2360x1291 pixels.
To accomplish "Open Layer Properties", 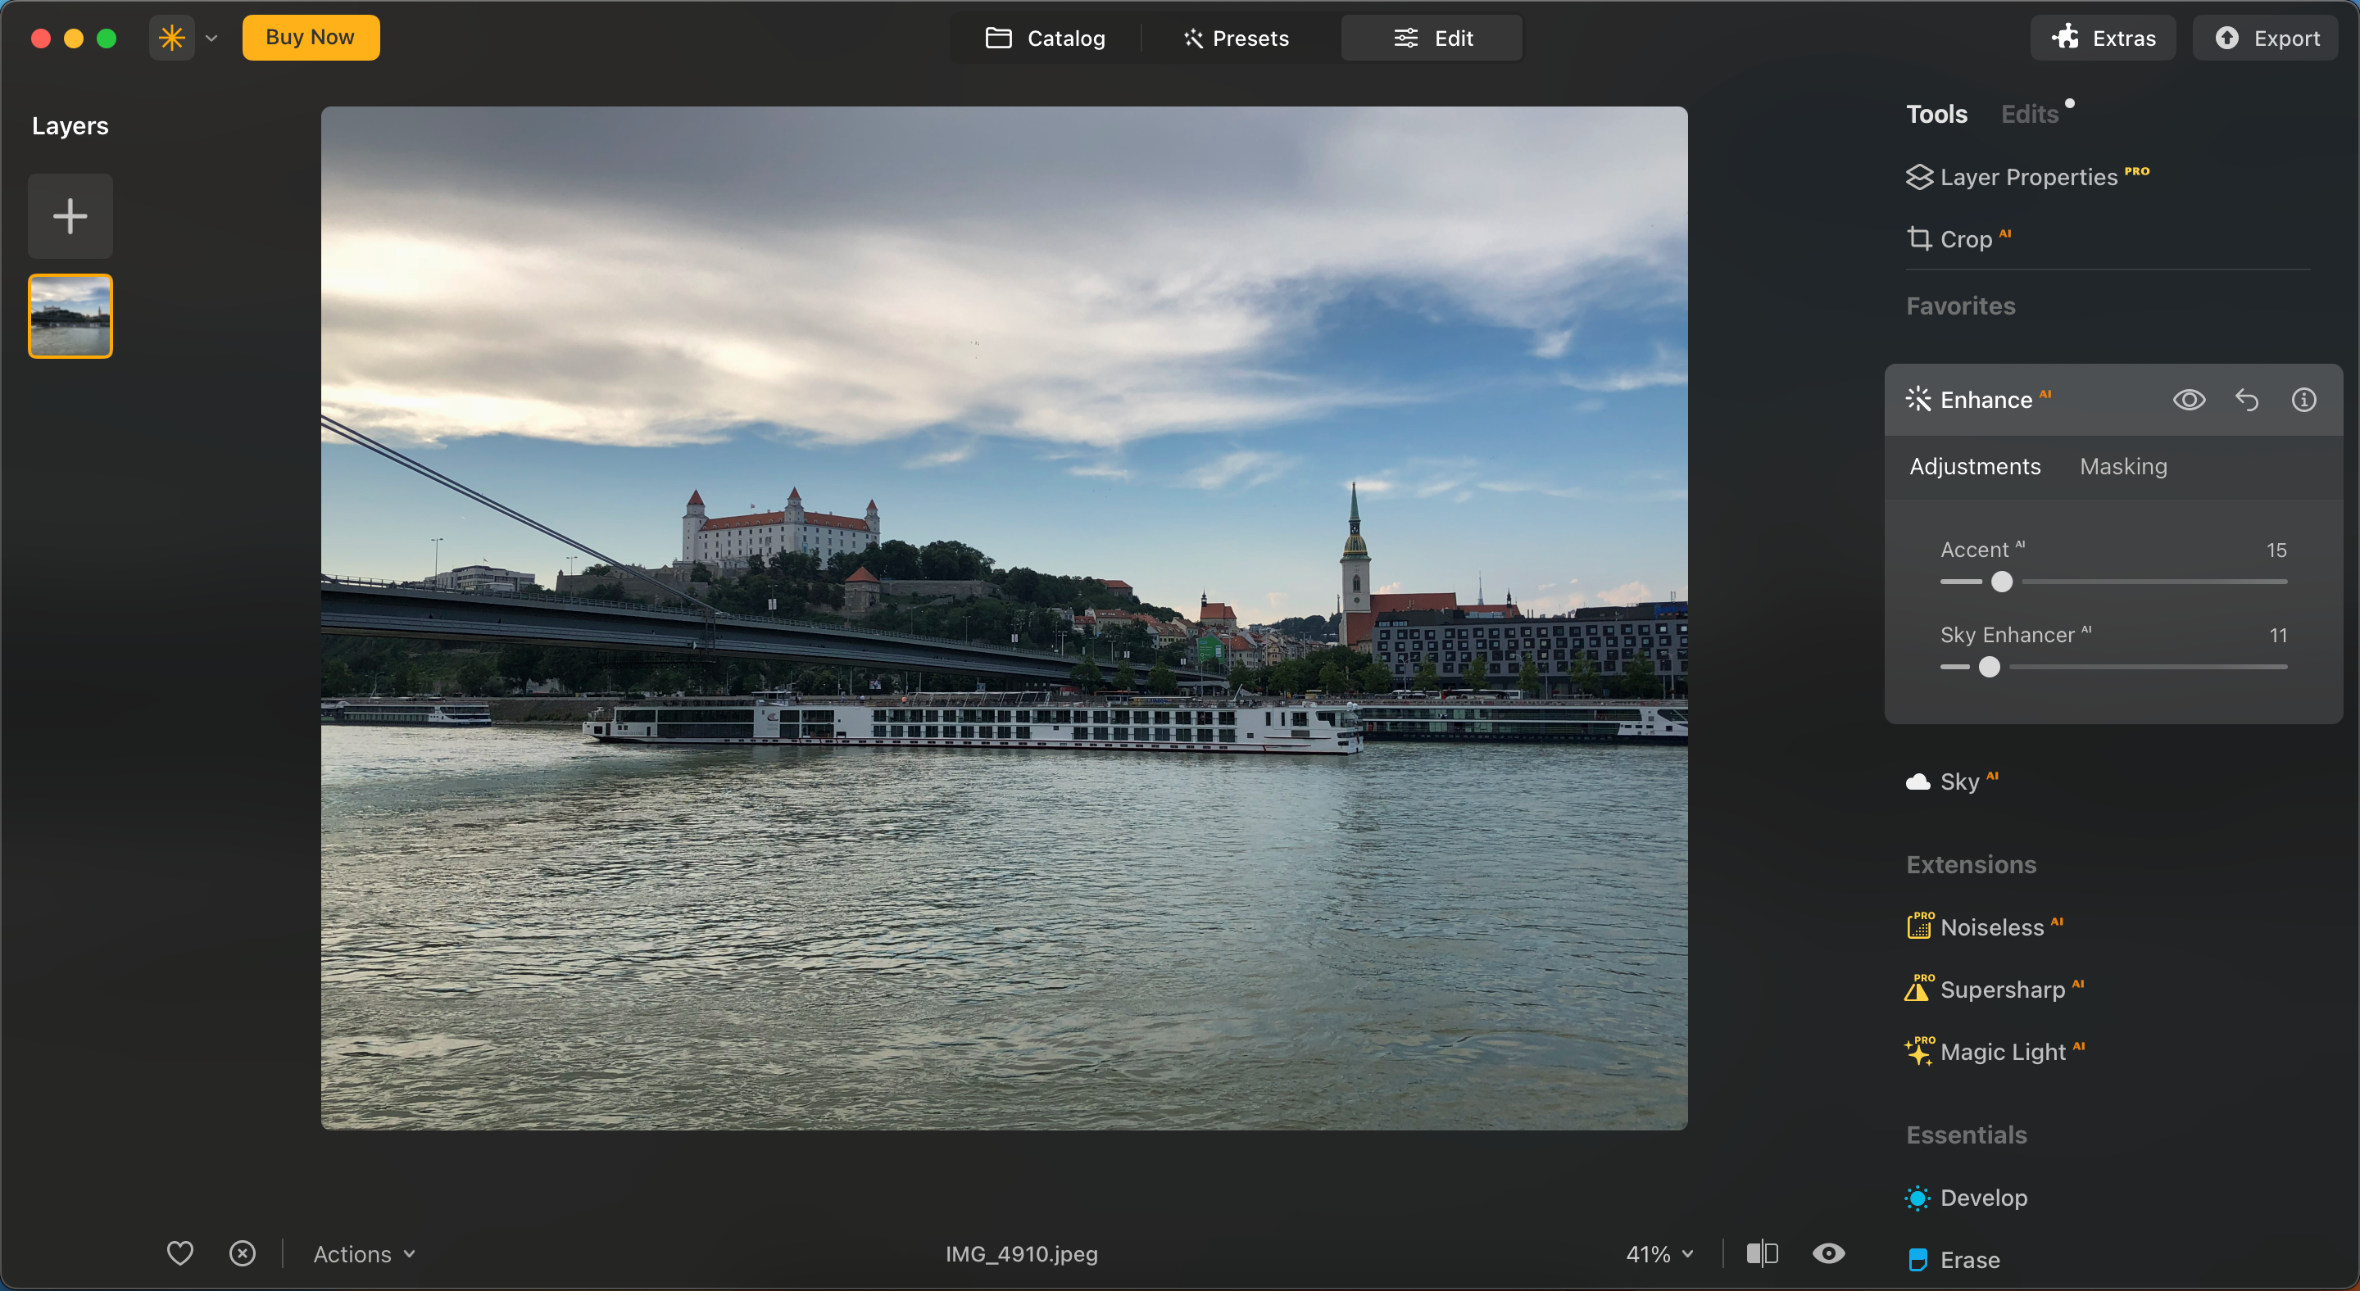I will (2029, 177).
